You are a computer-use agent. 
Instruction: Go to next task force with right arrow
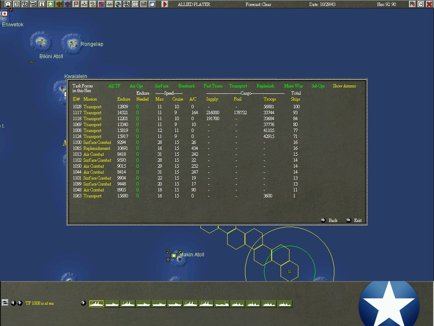(x=19, y=303)
